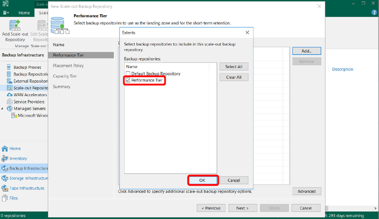The height and width of the screenshot is (219, 379).
Task: Select the Capacity Tier wizard step
Action: tap(65, 76)
